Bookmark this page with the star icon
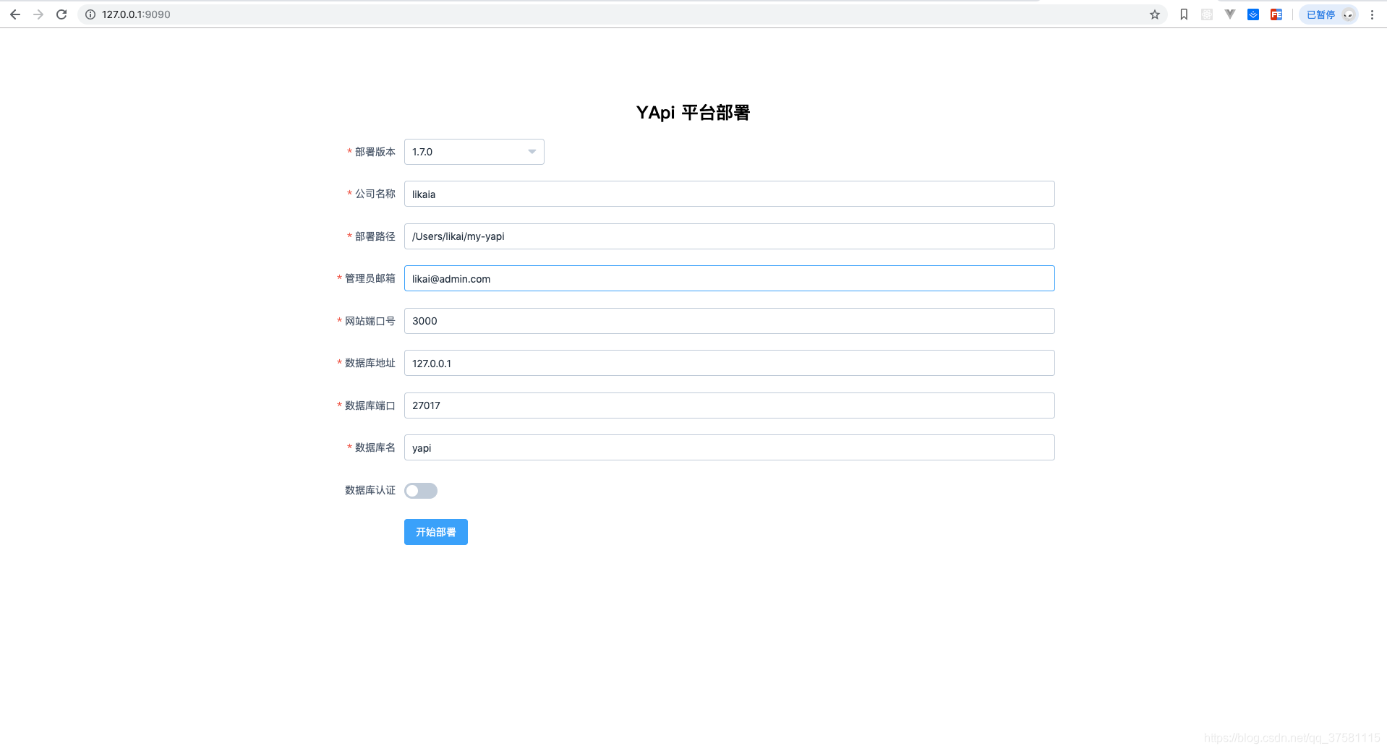 [1155, 14]
